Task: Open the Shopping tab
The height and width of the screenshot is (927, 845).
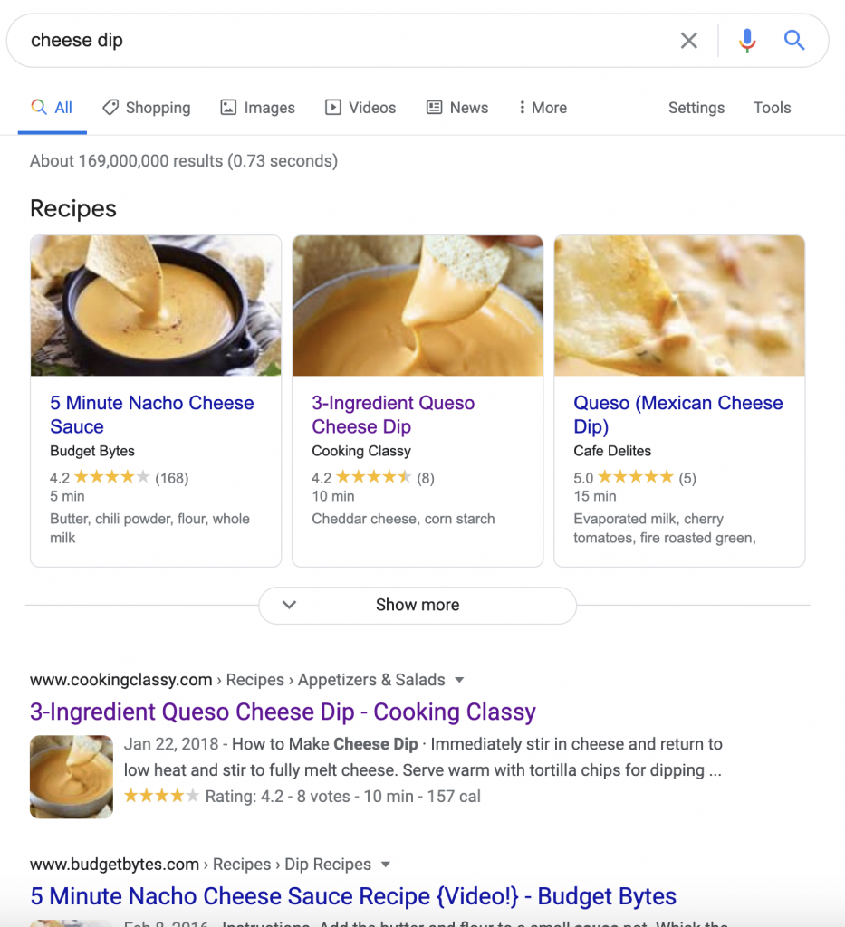Action: (147, 108)
